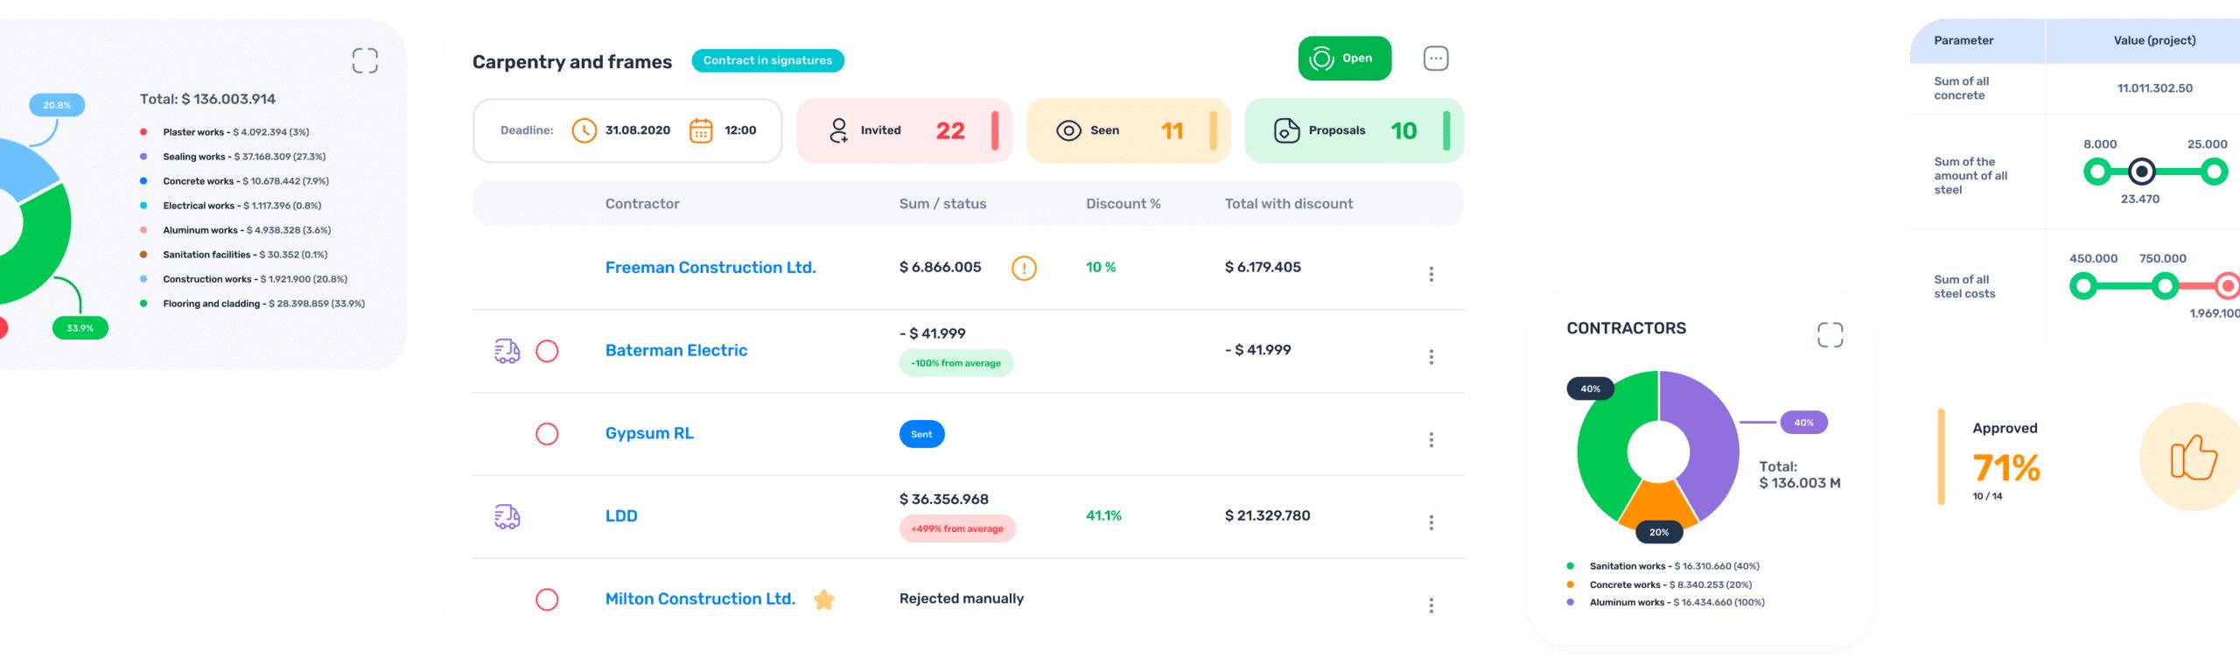Open the more options button beside Open
Image resolution: width=2240 pixels, height=665 pixels.
1435,59
